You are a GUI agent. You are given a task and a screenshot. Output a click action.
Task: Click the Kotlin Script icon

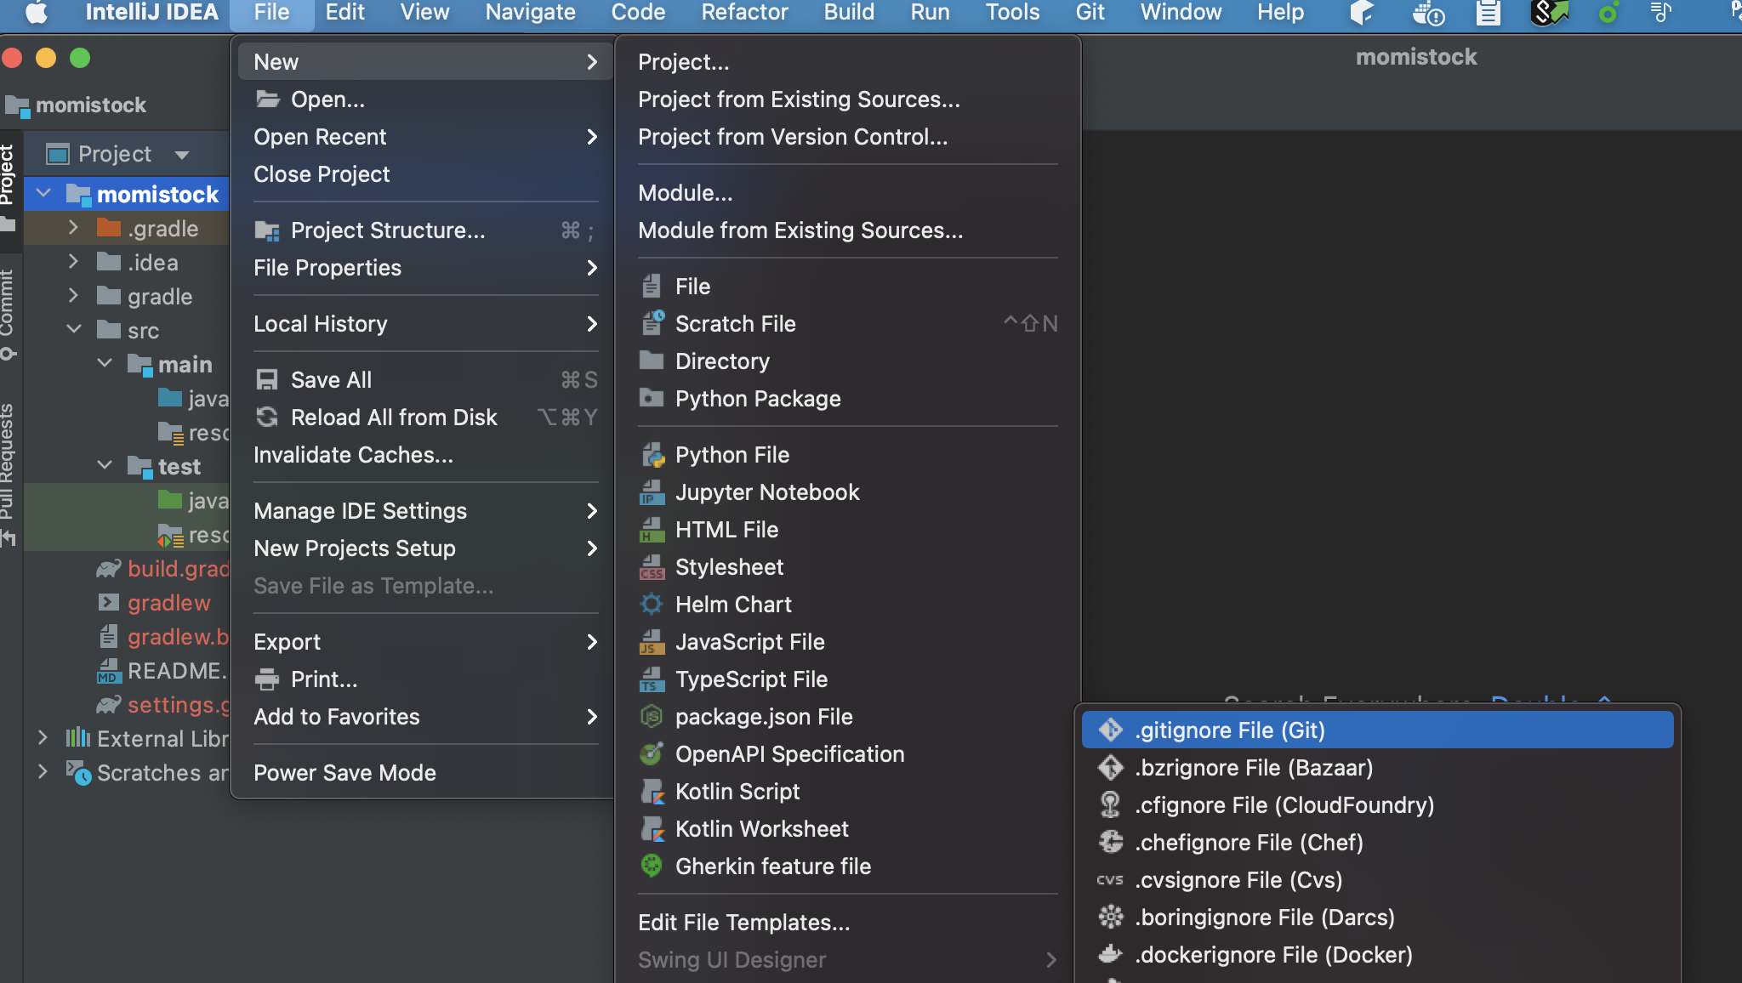click(x=652, y=792)
